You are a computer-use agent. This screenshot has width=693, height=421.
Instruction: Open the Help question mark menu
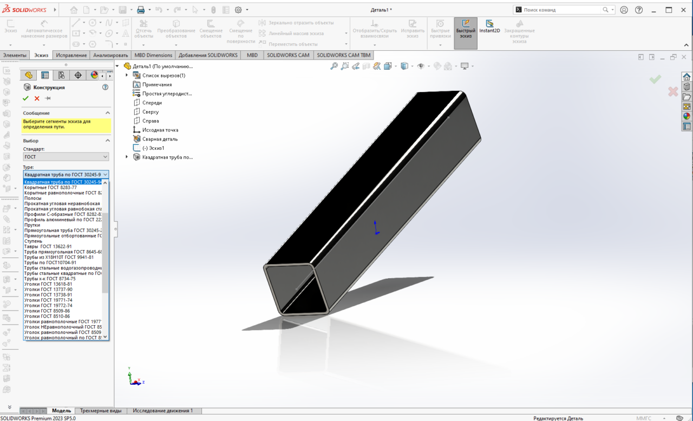coord(639,10)
